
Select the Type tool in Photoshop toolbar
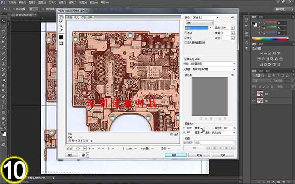pyautogui.click(x=3, y=102)
